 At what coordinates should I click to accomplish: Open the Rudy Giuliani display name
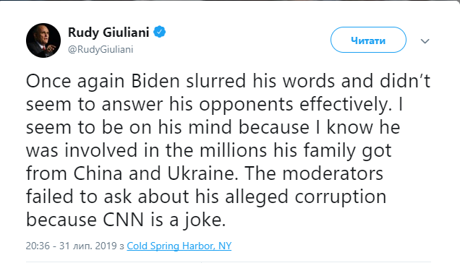point(108,32)
